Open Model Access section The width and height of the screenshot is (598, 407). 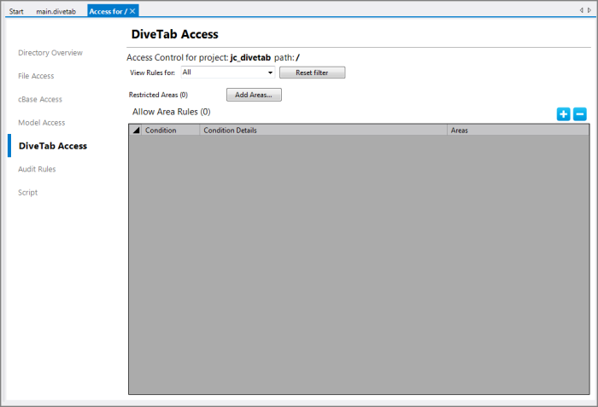click(42, 122)
